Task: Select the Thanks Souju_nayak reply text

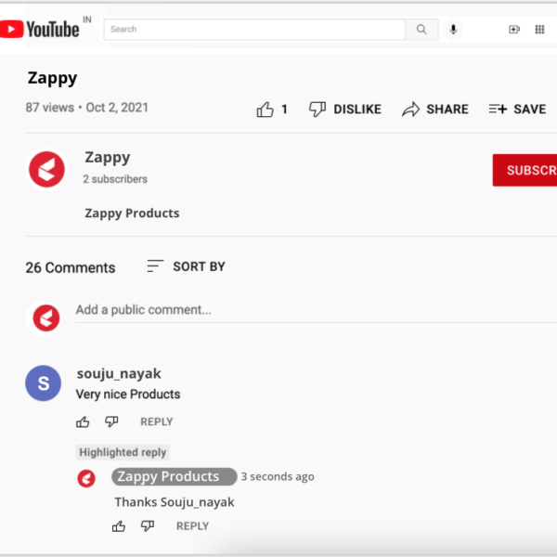Action: pos(175,502)
